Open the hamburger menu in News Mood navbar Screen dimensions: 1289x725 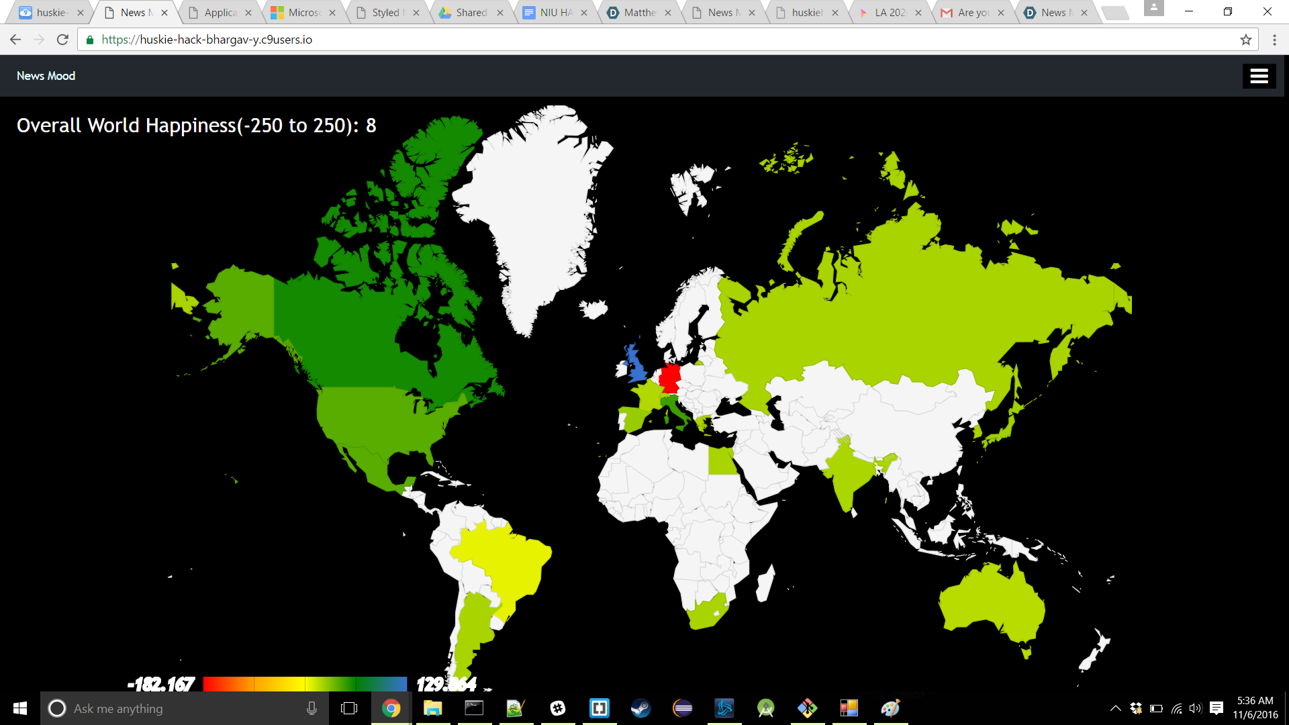point(1259,77)
